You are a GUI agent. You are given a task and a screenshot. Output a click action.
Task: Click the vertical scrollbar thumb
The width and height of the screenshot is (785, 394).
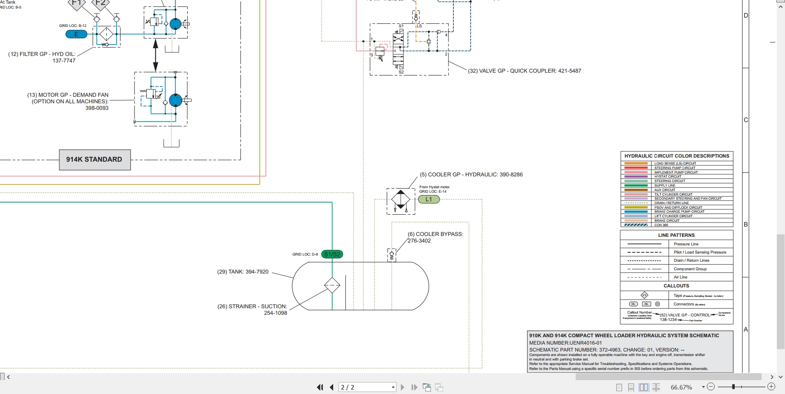pyautogui.click(x=781, y=292)
